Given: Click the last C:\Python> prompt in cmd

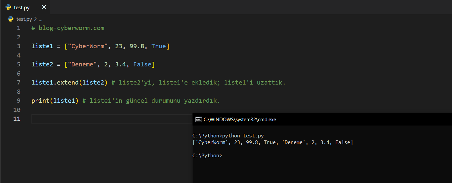Looking at the screenshot, I should (207, 156).
